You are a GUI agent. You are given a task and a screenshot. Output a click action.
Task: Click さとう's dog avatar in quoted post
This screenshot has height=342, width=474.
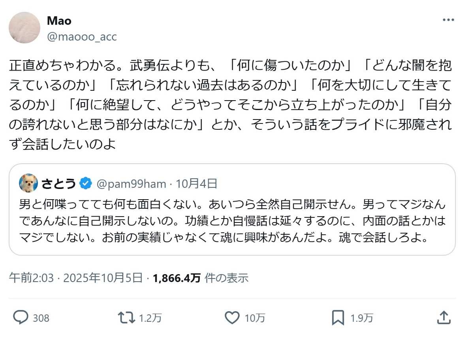pos(28,183)
